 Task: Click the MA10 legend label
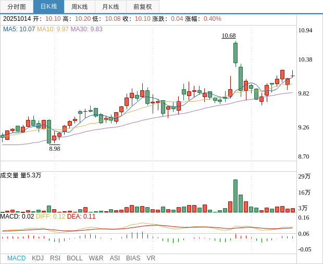53,29
